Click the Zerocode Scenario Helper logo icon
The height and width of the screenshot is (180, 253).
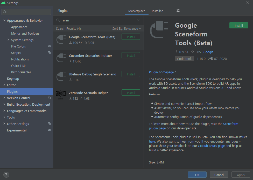pos(61,95)
